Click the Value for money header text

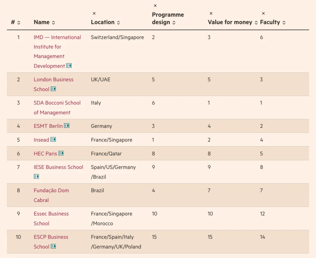(x=230, y=22)
